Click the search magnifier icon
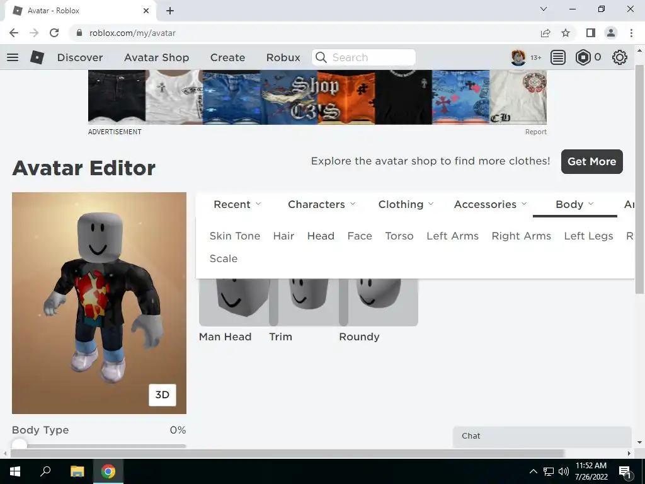Viewport: 645px width, 484px height. coord(321,57)
